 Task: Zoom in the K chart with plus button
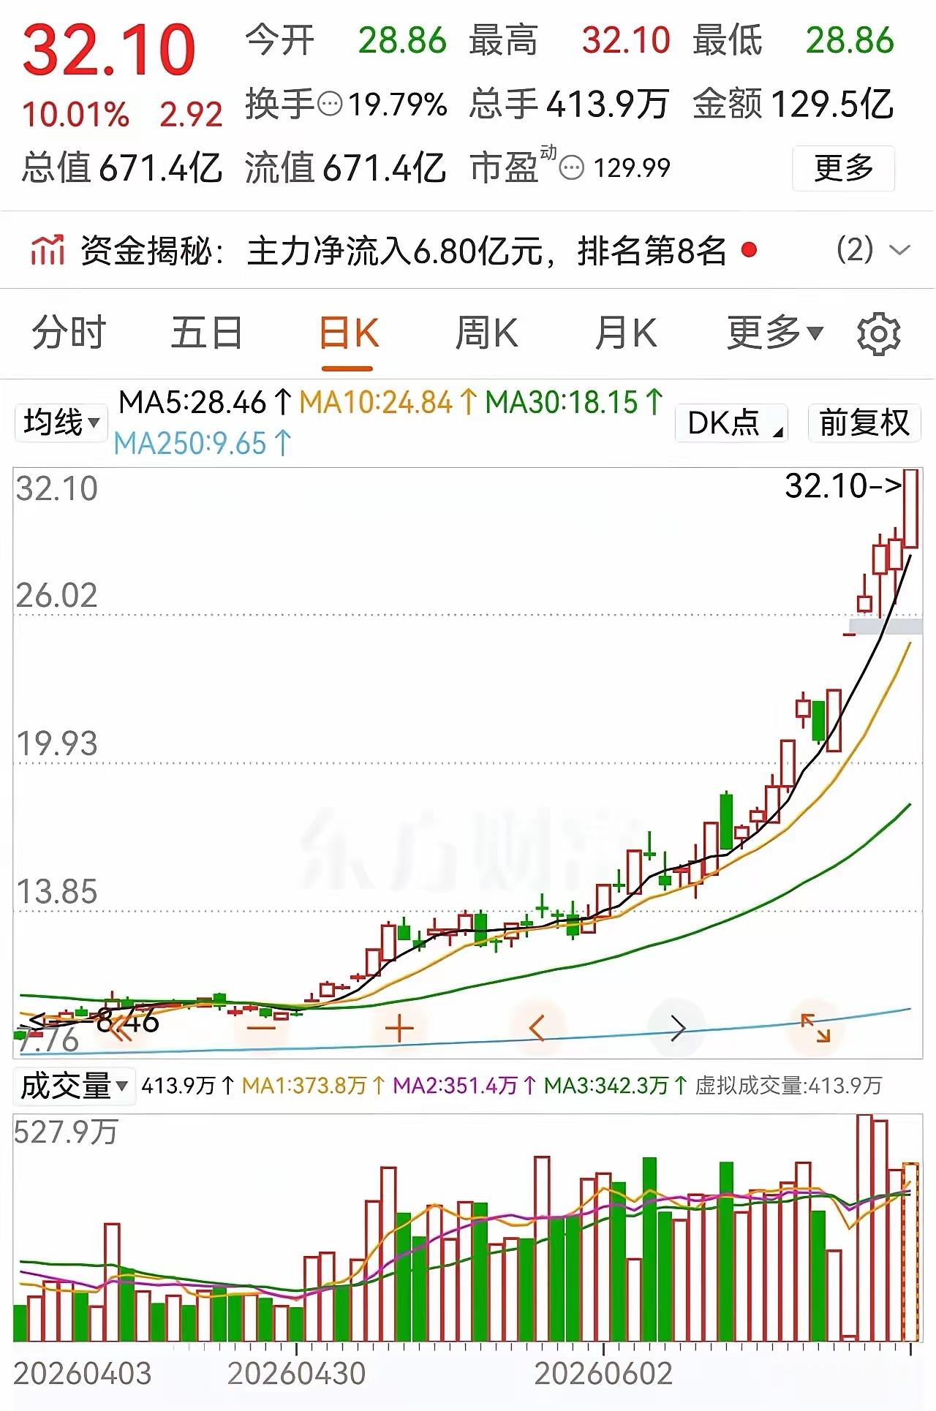(x=399, y=1029)
